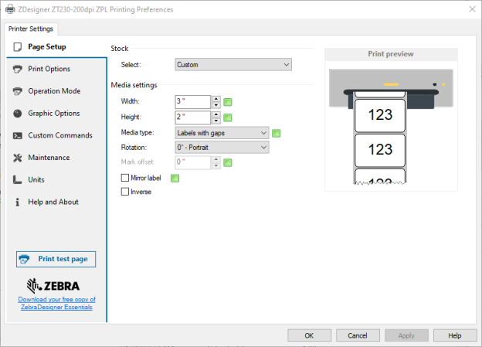
Task: Open Custom Commands terminal icon
Action: point(18,135)
